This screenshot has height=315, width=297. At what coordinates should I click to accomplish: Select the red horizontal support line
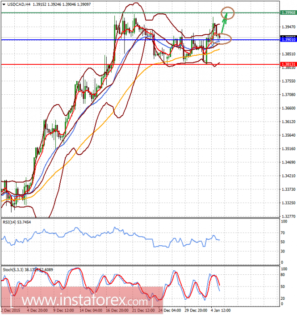(140, 64)
